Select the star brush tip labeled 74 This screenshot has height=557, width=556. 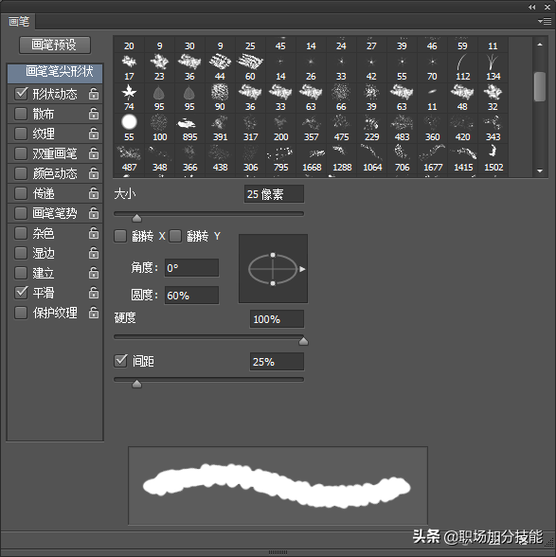pos(129,98)
